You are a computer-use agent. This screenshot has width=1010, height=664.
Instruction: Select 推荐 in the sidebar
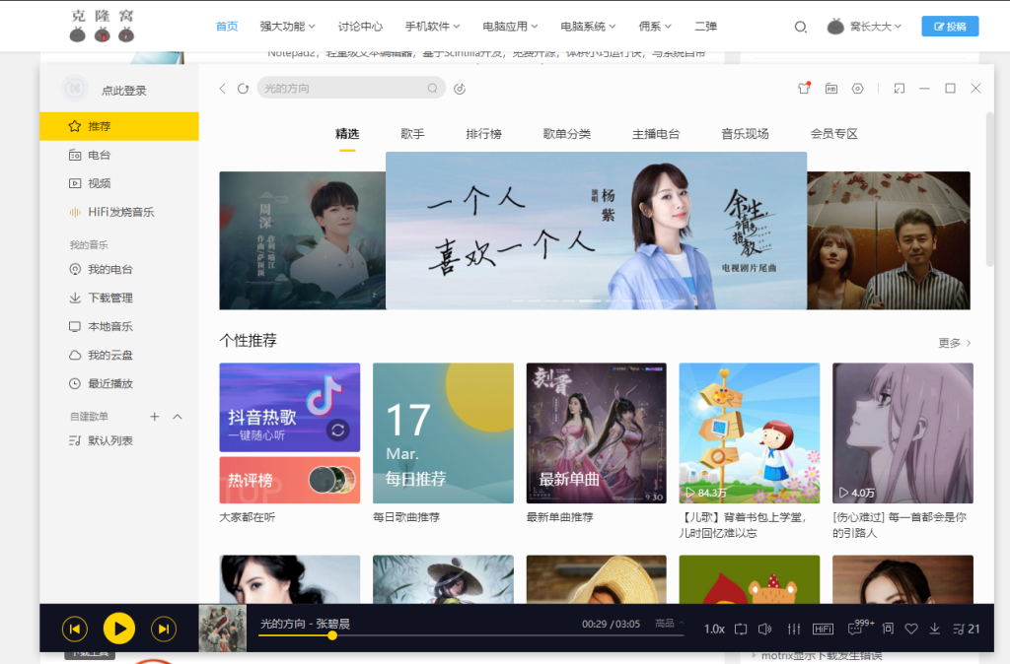(119, 126)
